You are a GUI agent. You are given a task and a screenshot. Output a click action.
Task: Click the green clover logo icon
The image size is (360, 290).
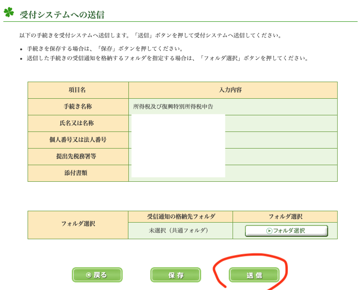(x=9, y=12)
